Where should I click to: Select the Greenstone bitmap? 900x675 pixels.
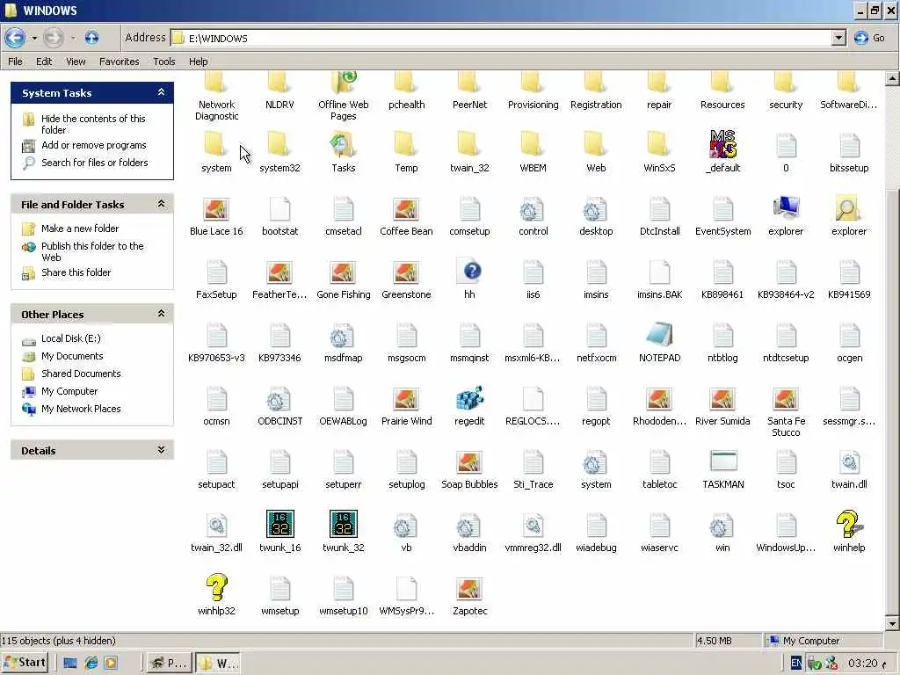click(406, 272)
